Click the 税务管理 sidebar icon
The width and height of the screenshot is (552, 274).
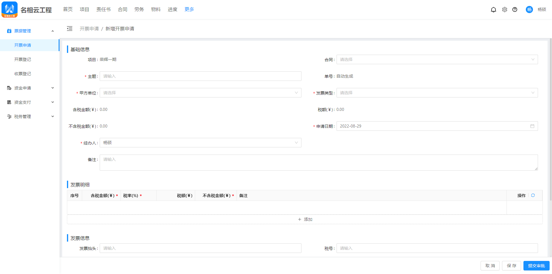[9, 116]
